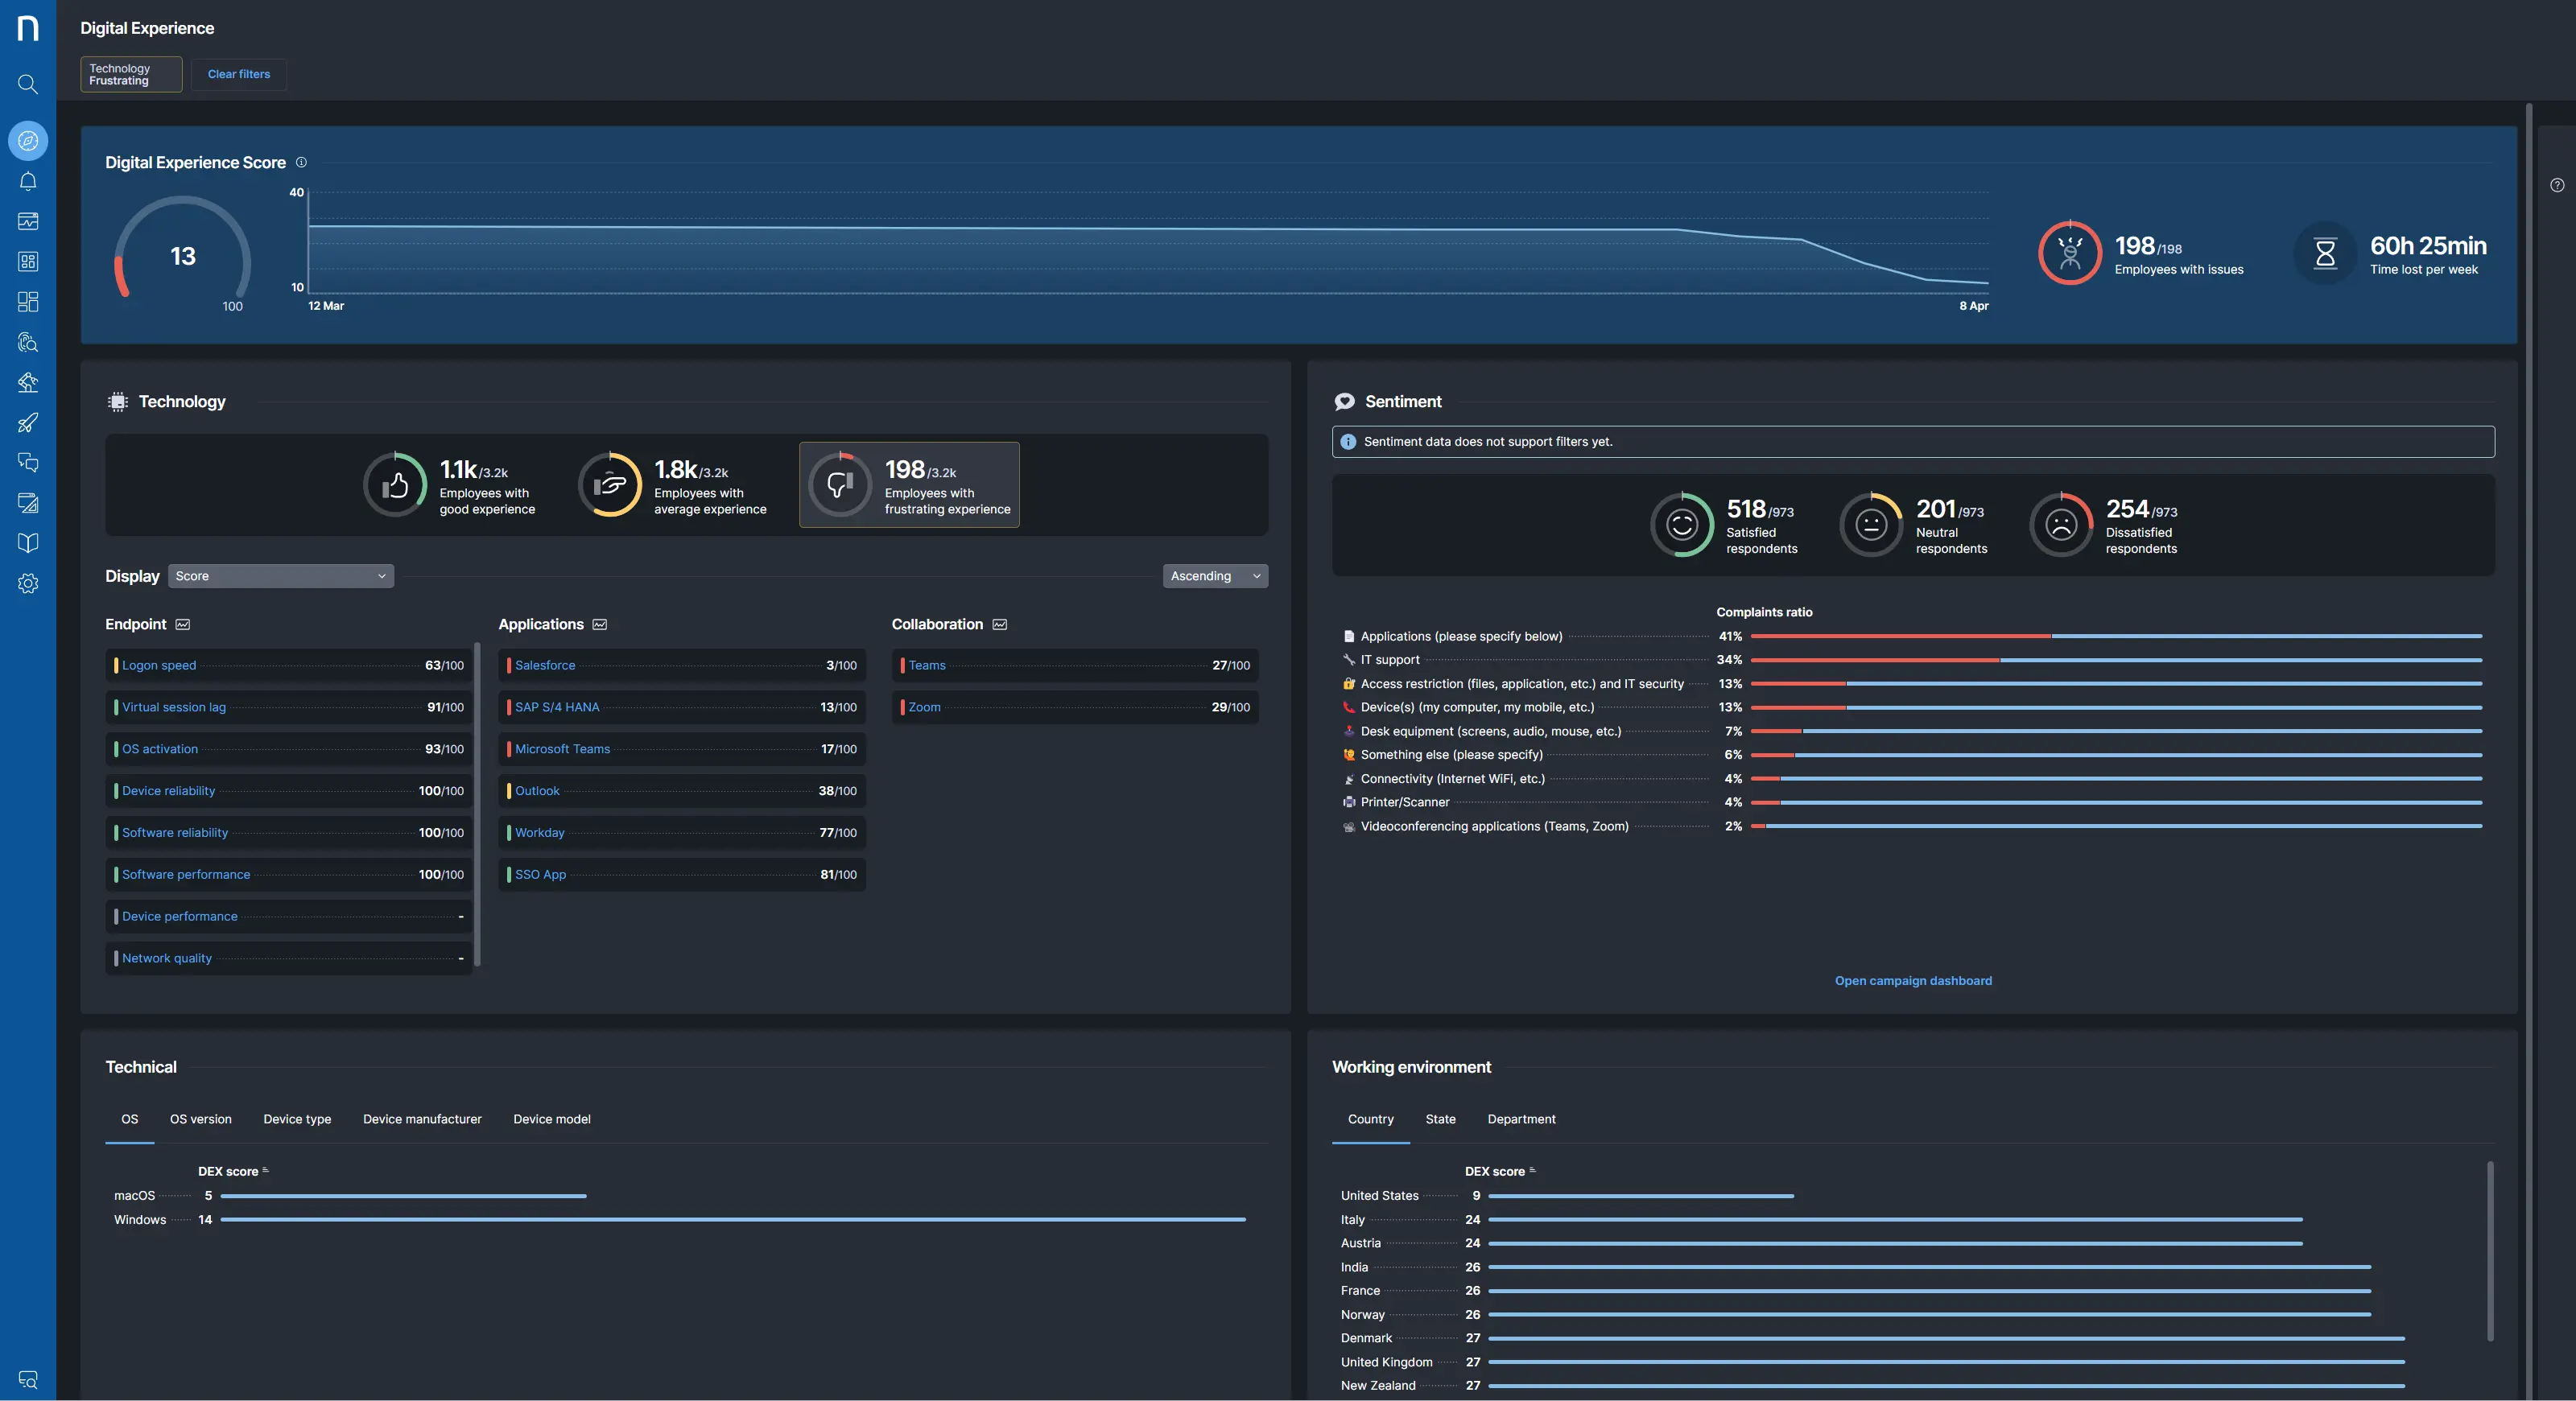Click the Working environment country list scrollbar

2490,1251
